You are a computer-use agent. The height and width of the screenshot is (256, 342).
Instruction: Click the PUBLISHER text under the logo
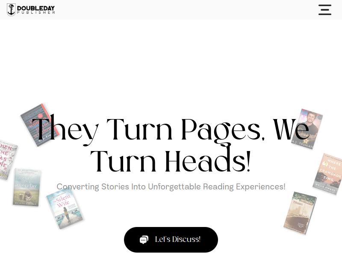pos(36,13)
